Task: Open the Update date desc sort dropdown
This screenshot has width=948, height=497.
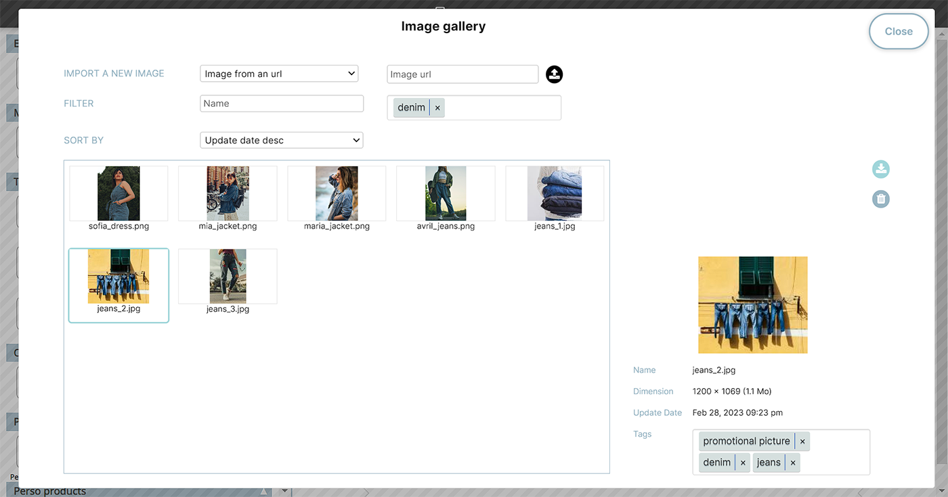Action: coord(282,140)
